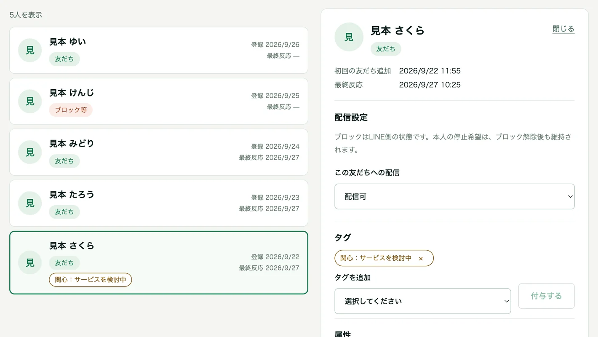Screen dimensions: 598x337
Task: Click the avatar on 見本 たろう's card
Action: pos(30,203)
